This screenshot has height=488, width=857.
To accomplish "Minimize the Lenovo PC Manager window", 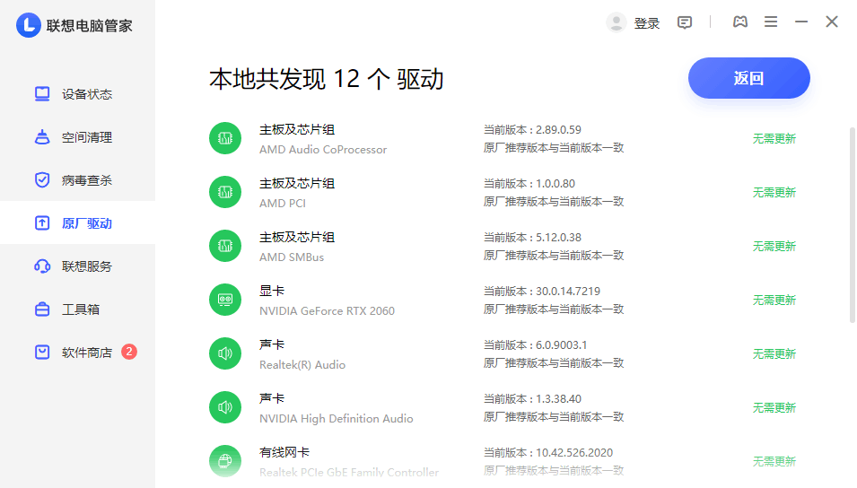I will pyautogui.click(x=801, y=22).
